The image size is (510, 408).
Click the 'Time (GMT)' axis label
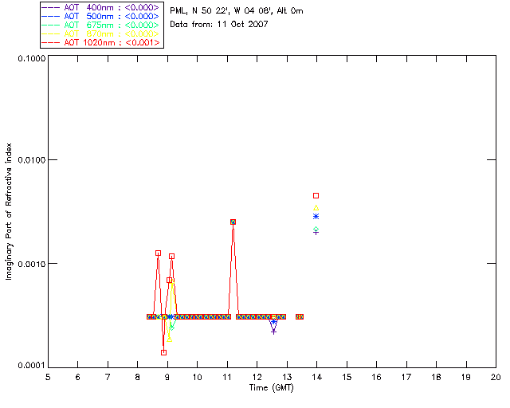[272, 388]
